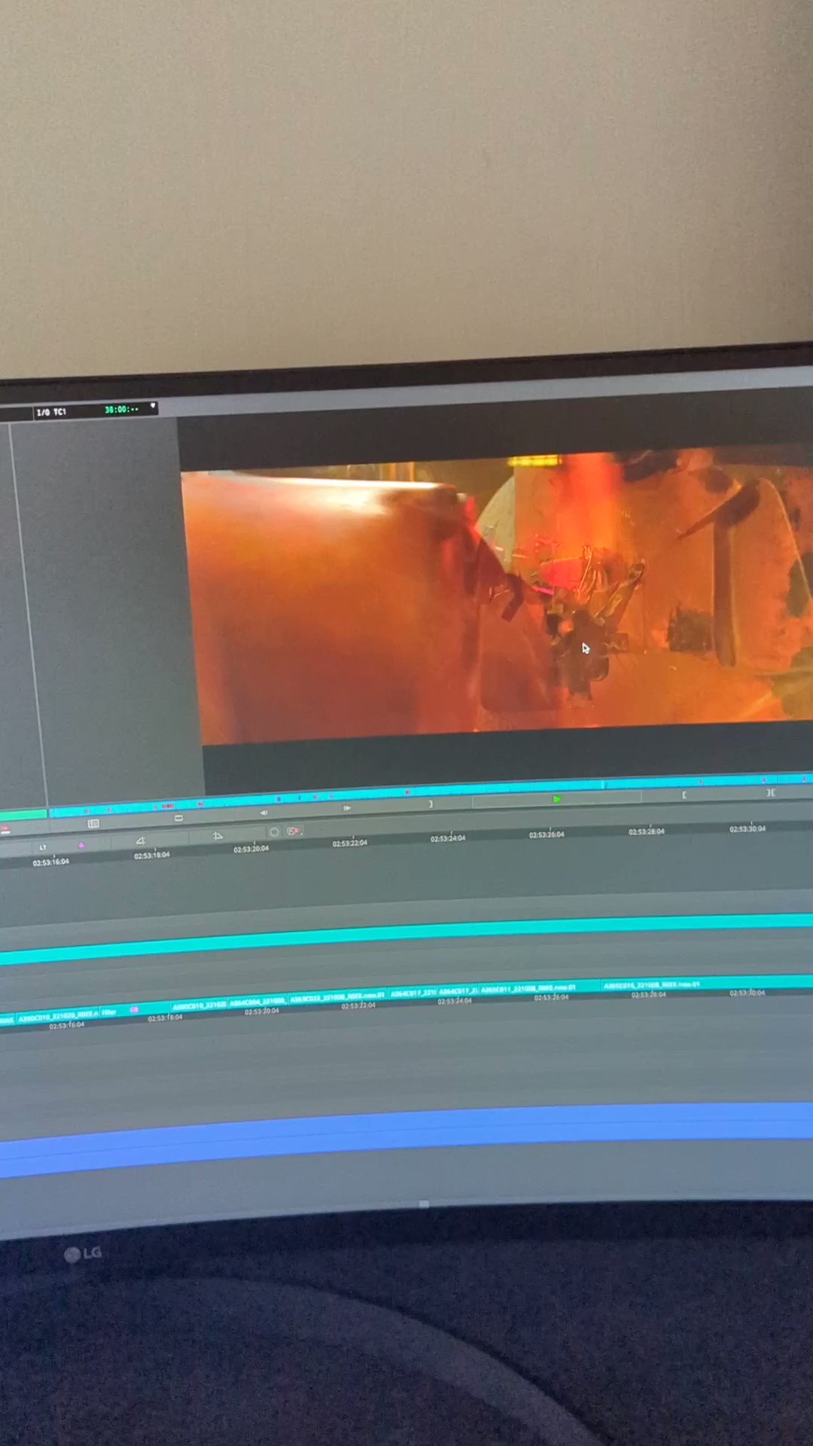Click the circular record button in timeline toolbar

point(274,832)
